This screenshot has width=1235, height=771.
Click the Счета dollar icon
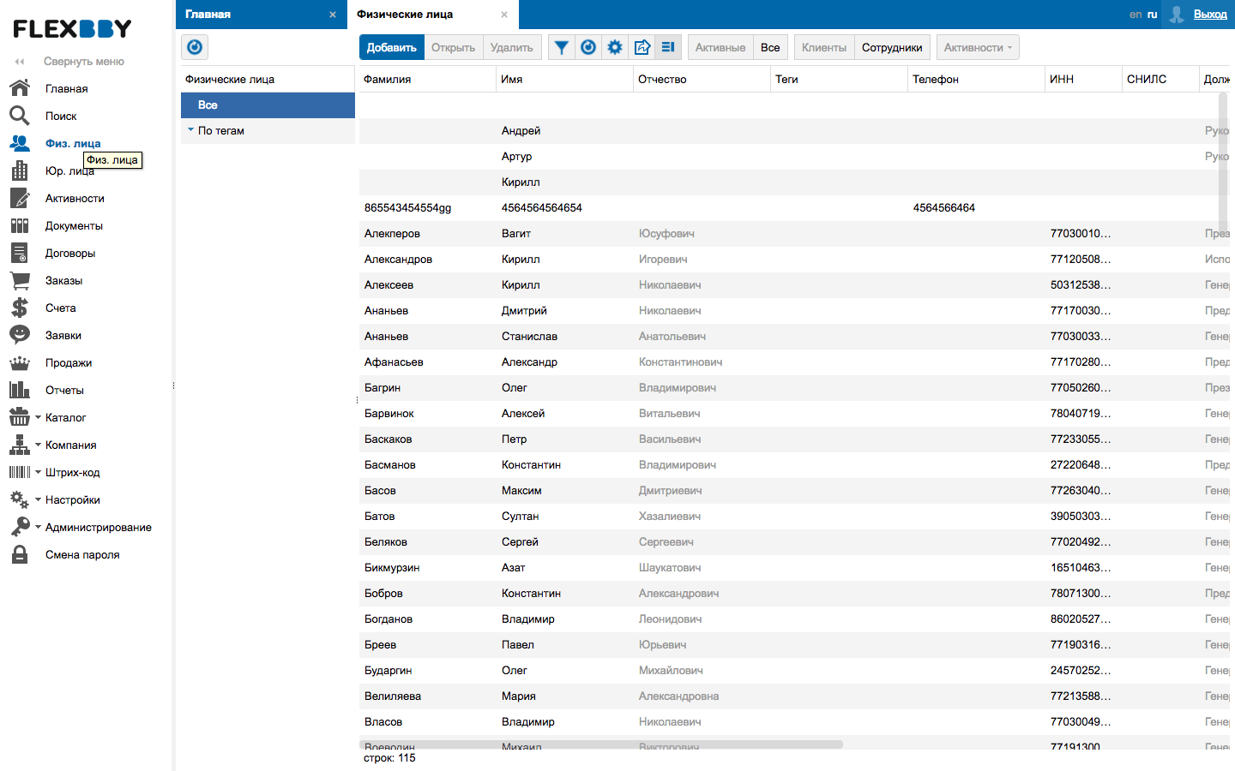[20, 308]
